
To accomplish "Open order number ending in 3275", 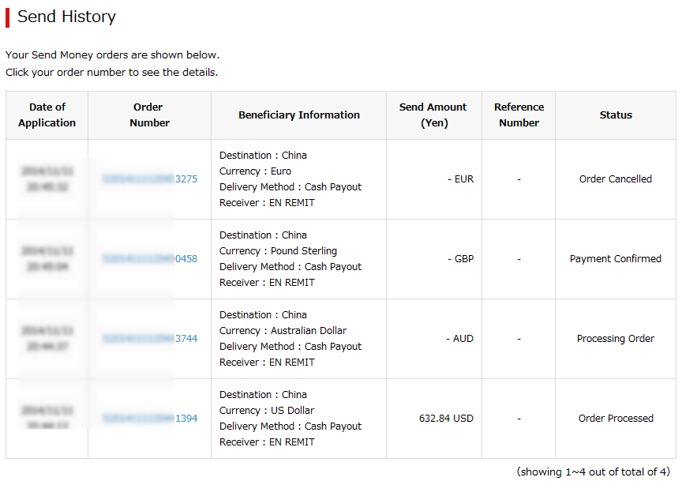I will 150,179.
